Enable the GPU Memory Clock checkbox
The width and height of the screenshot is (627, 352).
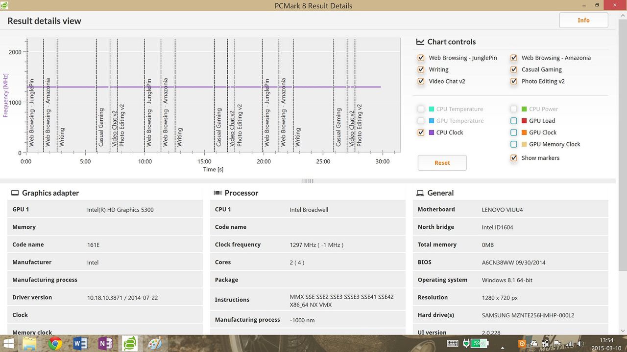tap(513, 144)
